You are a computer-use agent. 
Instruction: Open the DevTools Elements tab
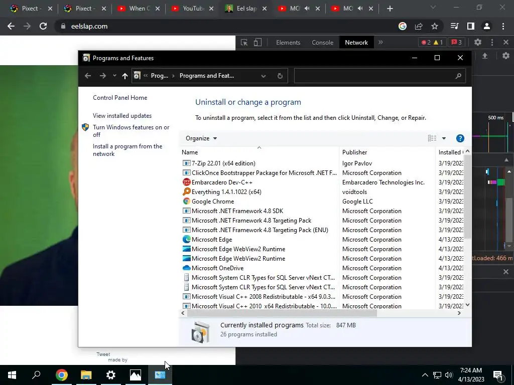click(x=288, y=42)
